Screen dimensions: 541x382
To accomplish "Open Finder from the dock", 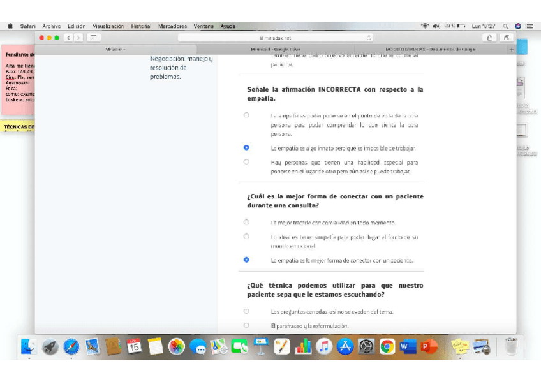I will [29, 346].
